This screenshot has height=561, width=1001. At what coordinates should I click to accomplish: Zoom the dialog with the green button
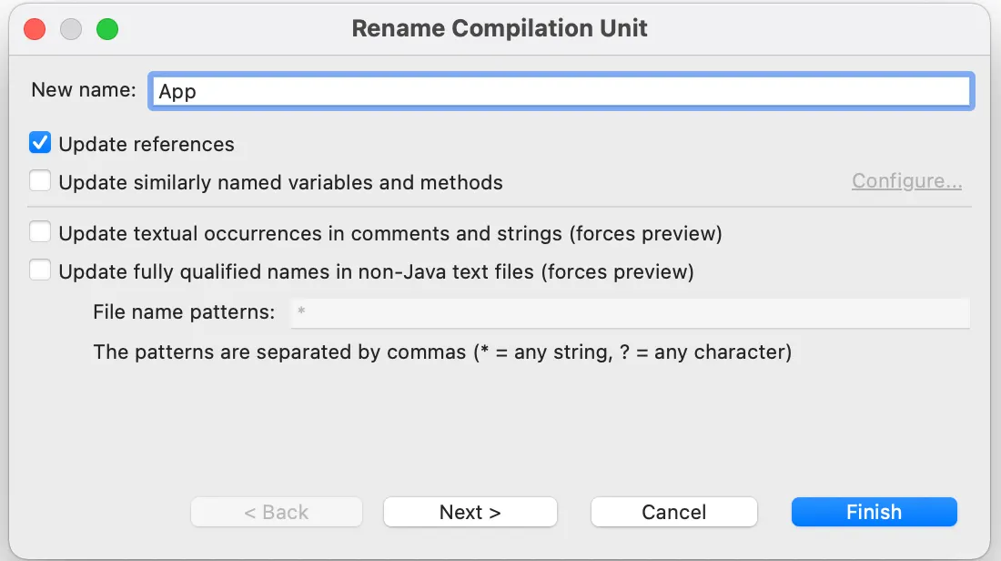pos(107,29)
